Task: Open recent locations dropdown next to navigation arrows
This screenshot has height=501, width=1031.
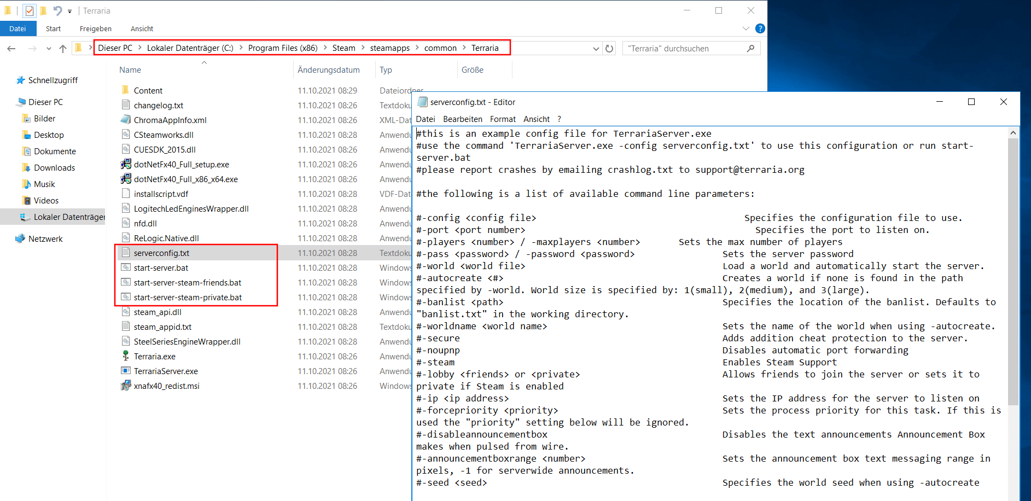Action: tap(49, 49)
